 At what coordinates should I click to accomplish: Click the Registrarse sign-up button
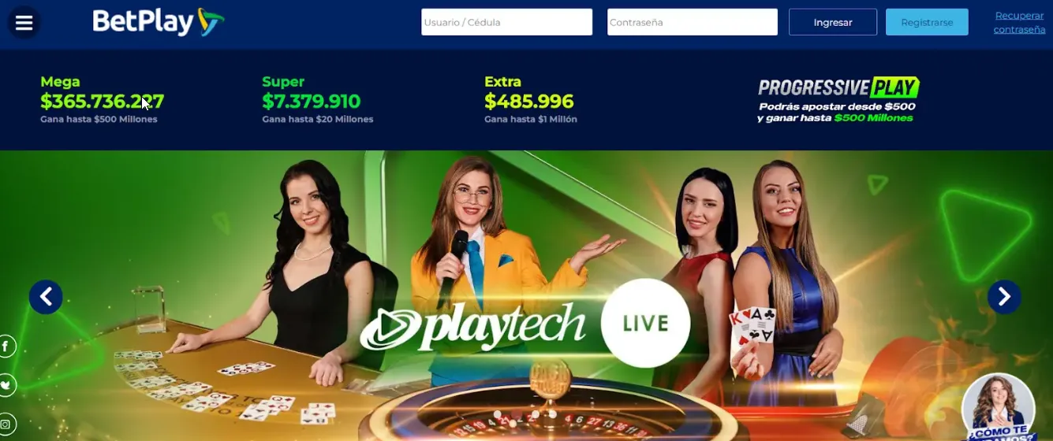click(x=928, y=22)
